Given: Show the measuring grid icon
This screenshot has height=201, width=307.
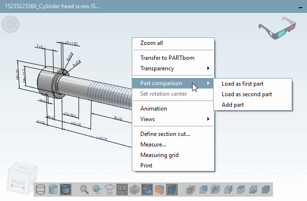Looking at the screenshot, I should [x=135, y=190].
